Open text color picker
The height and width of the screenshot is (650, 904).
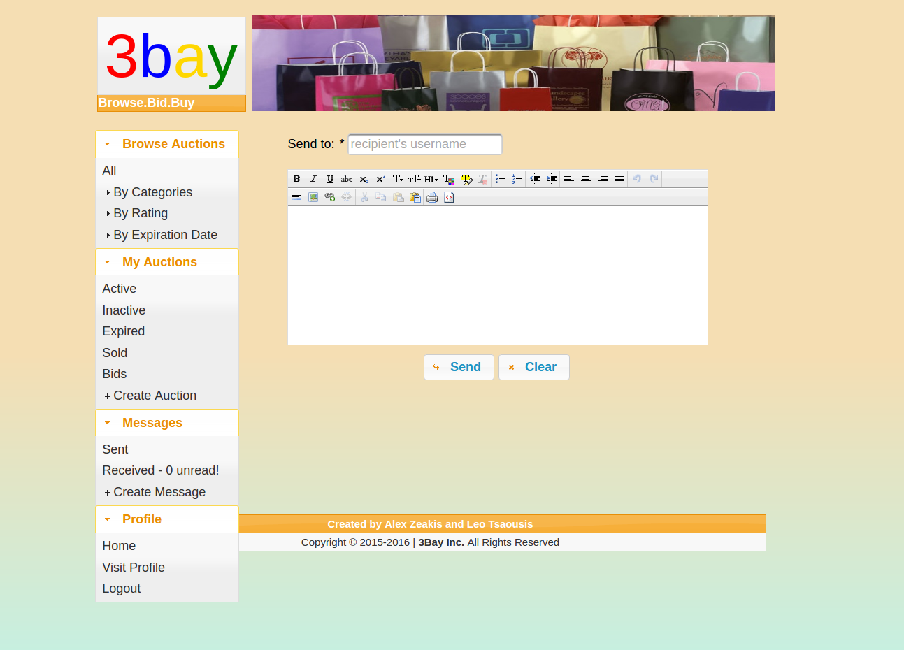point(449,179)
